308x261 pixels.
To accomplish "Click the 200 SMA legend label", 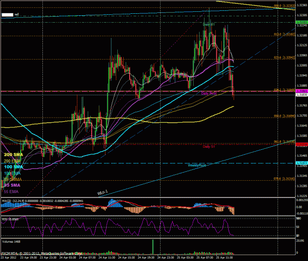I will (x=13, y=155).
